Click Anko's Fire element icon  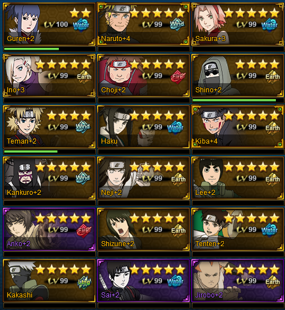click(84, 230)
